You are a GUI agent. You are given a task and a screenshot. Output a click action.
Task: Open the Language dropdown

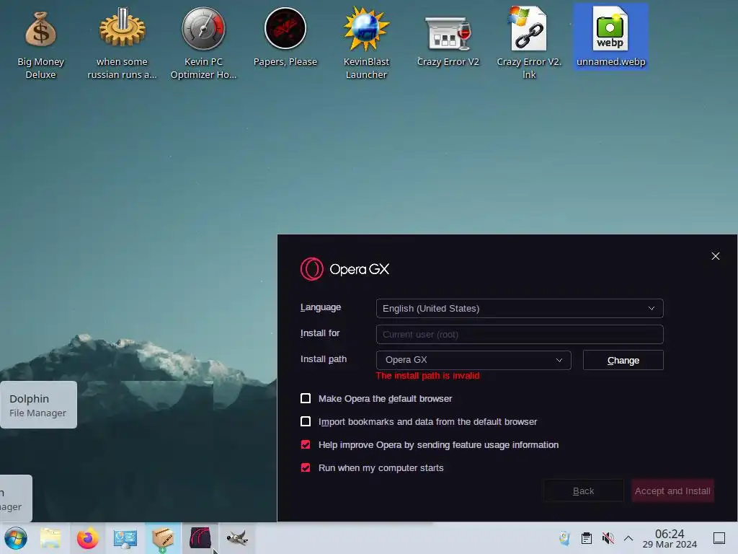point(520,308)
